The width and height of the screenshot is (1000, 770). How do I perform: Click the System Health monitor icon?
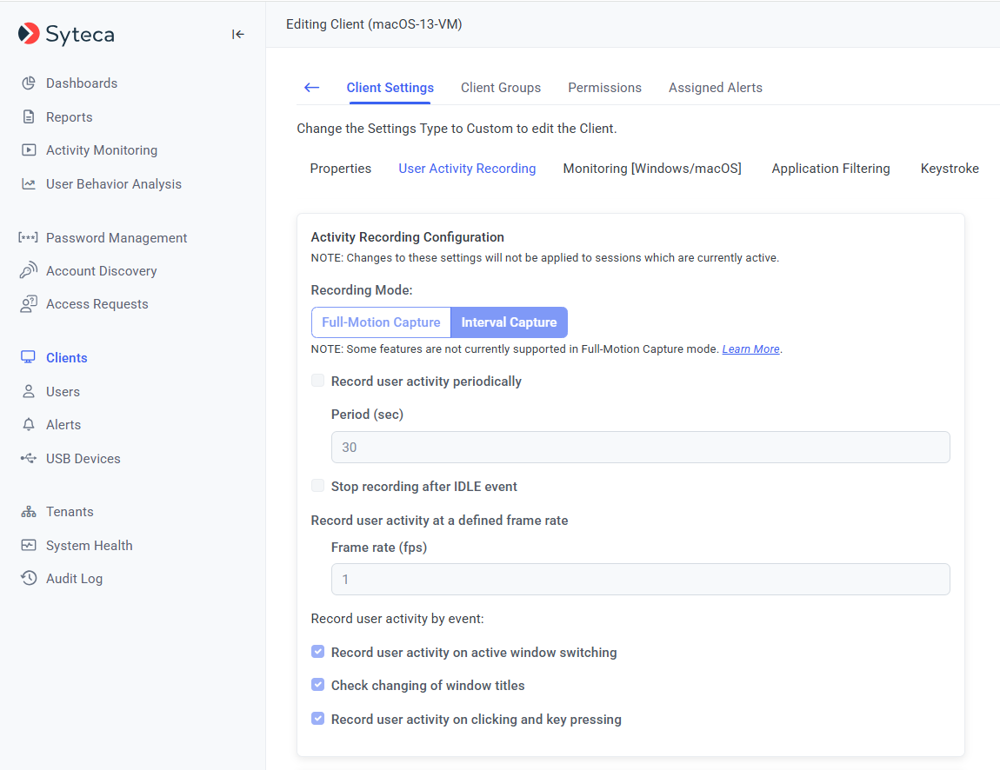[x=29, y=546]
